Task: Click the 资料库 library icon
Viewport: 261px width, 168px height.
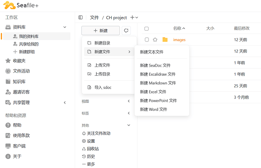Action: tap(8, 27)
